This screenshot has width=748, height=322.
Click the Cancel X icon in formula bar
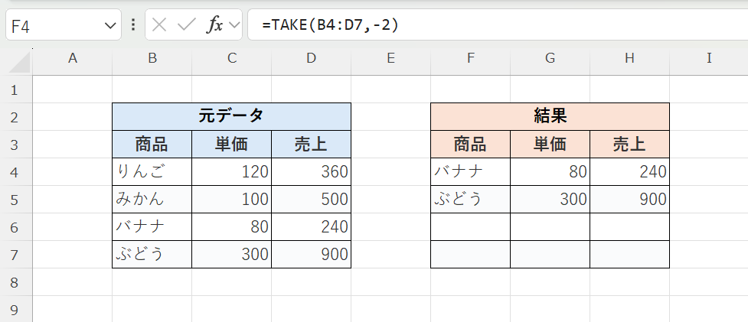tap(159, 25)
